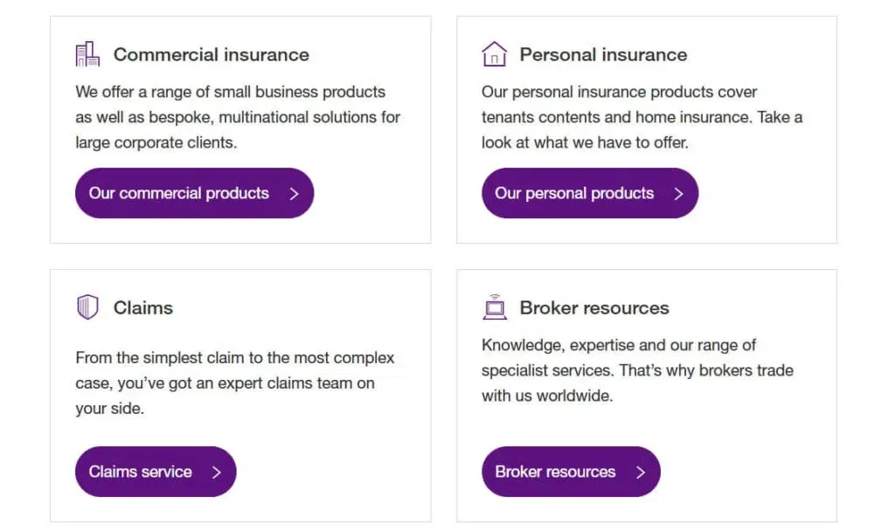This screenshot has height=531, width=895.
Task: Click the Personal insurance house icon
Action: (x=495, y=53)
